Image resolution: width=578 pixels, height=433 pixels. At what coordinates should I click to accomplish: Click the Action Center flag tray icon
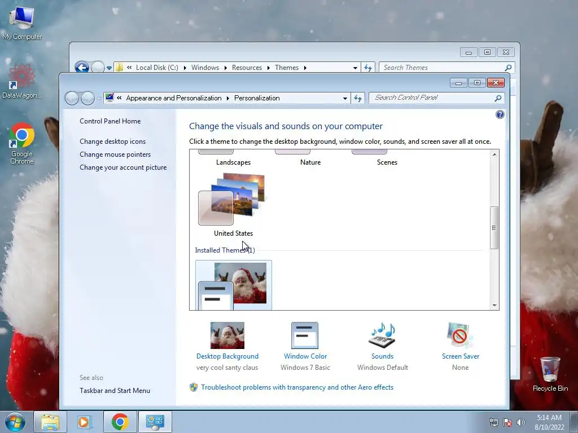click(x=507, y=422)
